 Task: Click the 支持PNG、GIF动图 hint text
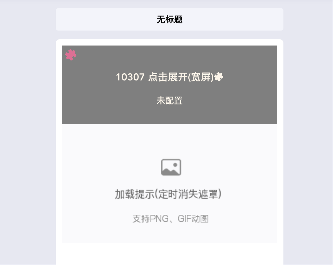click(171, 219)
